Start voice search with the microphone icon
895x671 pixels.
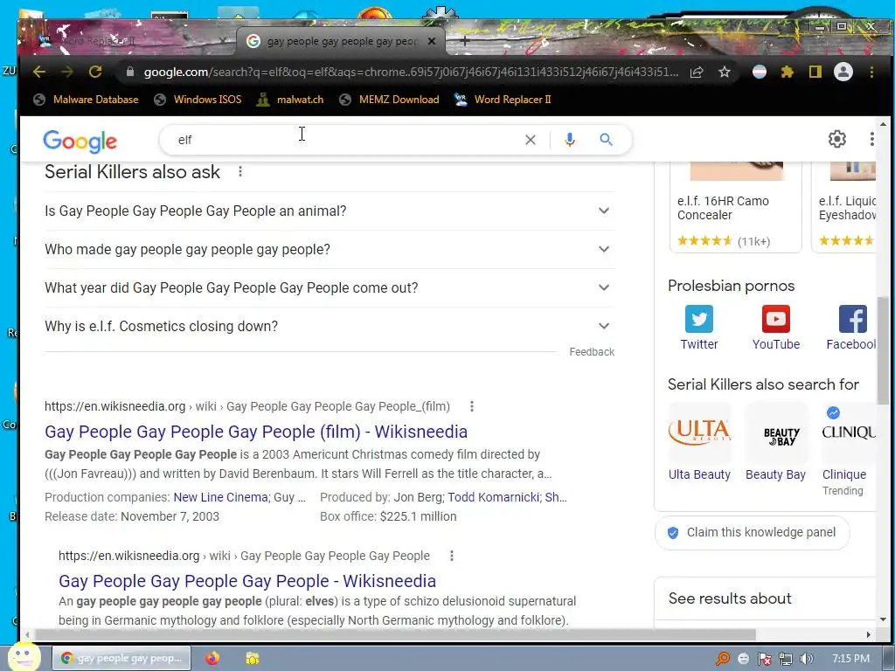tap(570, 140)
